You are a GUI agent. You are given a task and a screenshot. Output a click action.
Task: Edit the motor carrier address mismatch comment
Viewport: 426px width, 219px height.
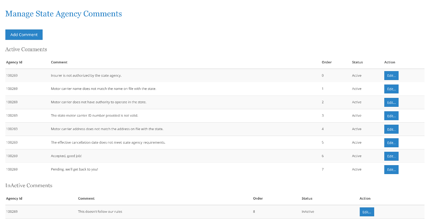click(x=391, y=129)
